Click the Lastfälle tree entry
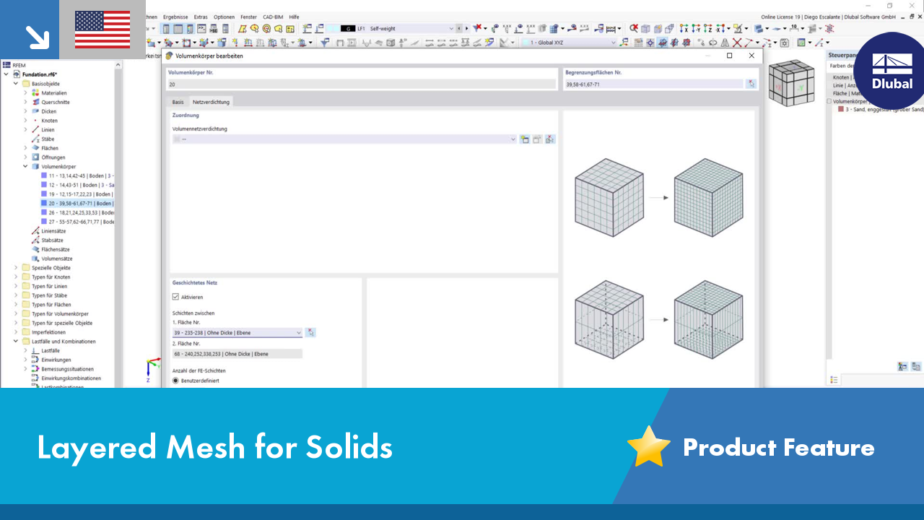 coord(51,350)
